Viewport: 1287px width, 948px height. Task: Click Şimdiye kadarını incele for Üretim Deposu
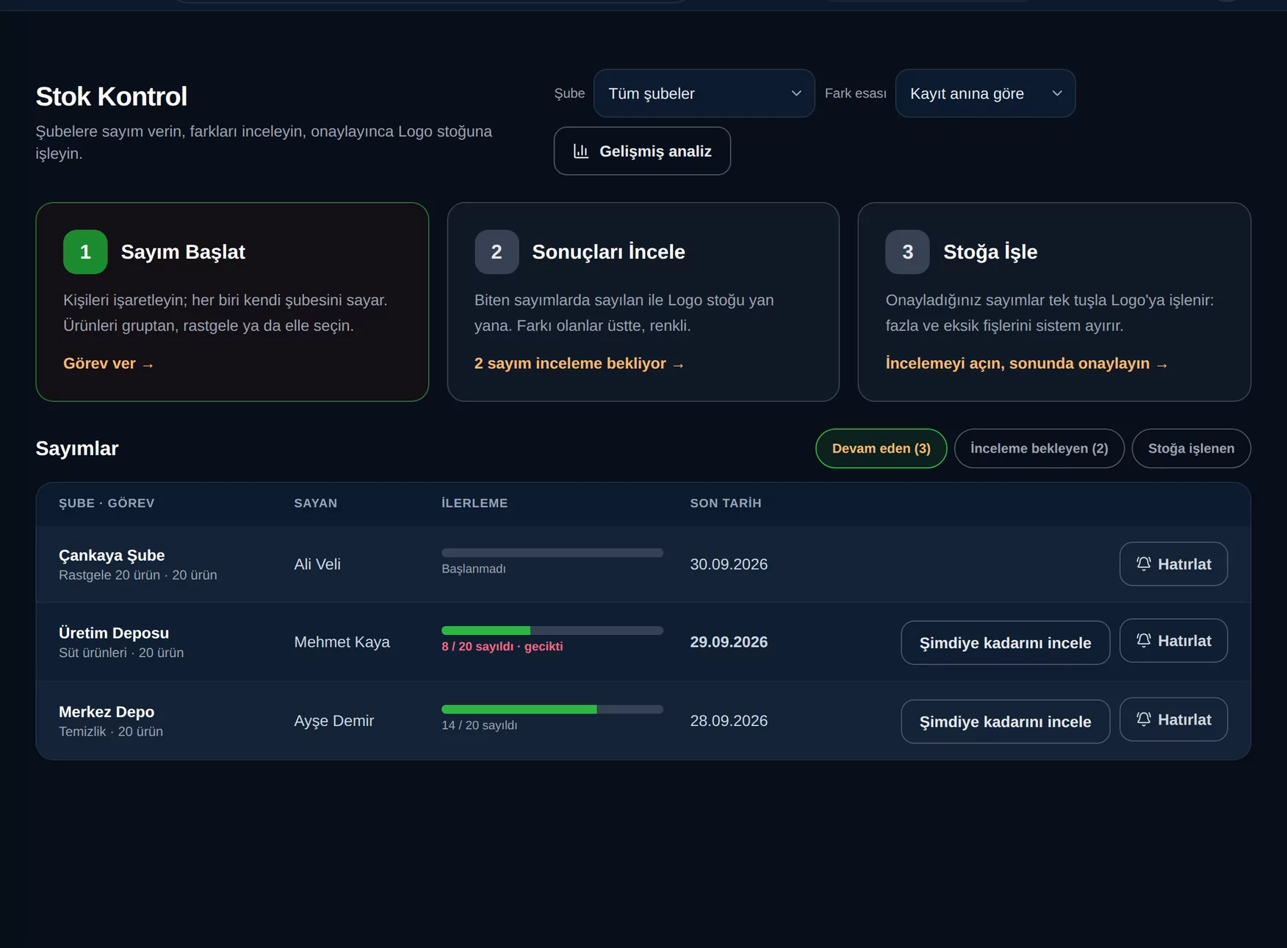[1005, 643]
